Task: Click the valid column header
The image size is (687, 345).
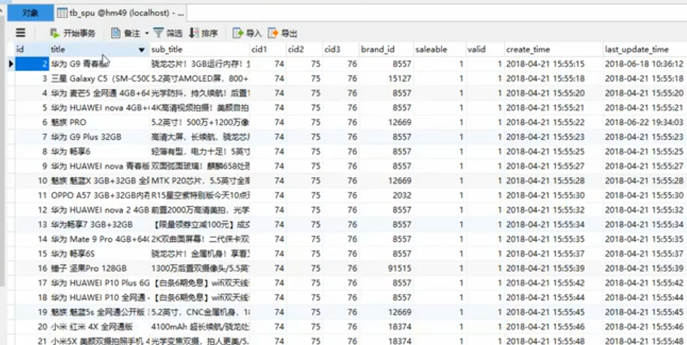Action: (485, 49)
